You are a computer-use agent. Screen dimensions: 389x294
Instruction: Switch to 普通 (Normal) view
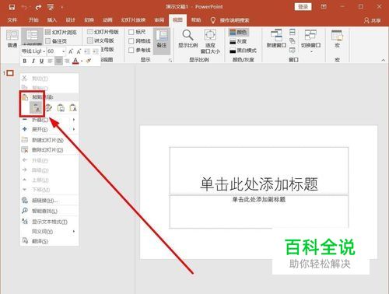pos(12,38)
